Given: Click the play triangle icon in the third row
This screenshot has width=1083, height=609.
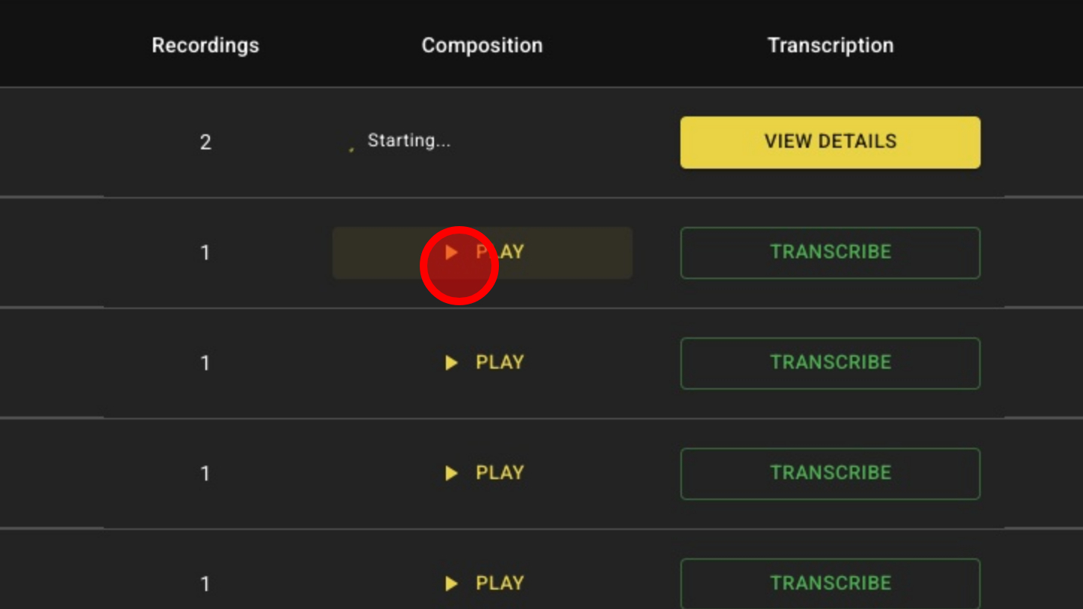Looking at the screenshot, I should 451,363.
